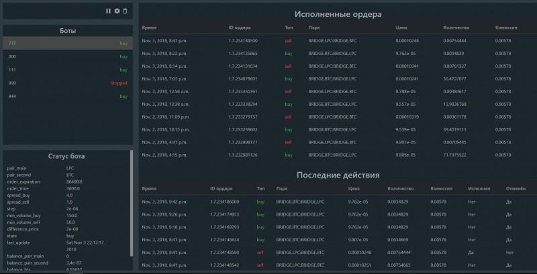
Task: Sort executed orders by Время column
Action: pyautogui.click(x=148, y=28)
